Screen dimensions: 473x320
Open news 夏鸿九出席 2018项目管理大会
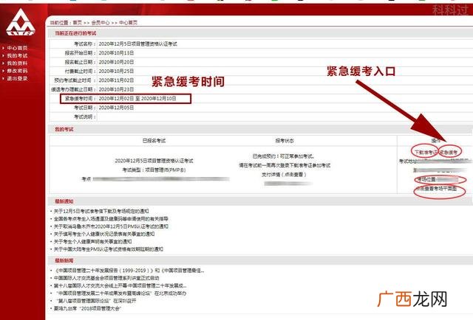[x=87, y=308]
